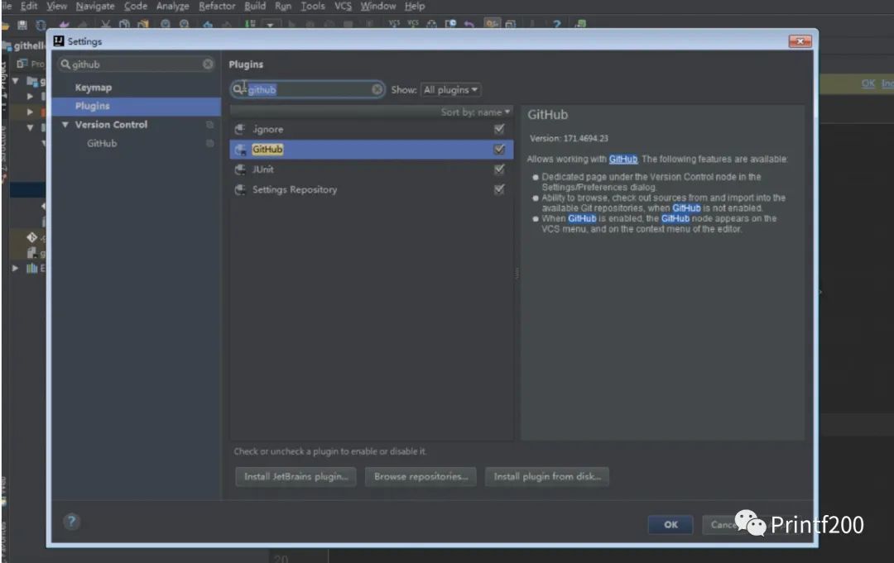The height and width of the screenshot is (563, 894).
Task: Select GitHub under Version Control
Action: tap(102, 144)
